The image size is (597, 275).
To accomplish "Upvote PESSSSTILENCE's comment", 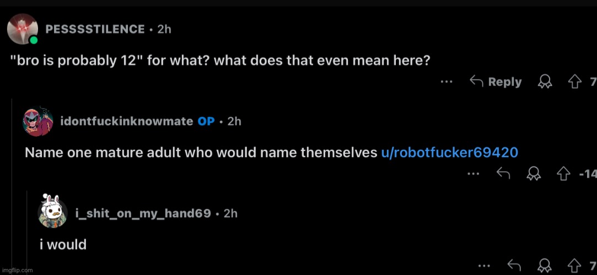I will (574, 82).
